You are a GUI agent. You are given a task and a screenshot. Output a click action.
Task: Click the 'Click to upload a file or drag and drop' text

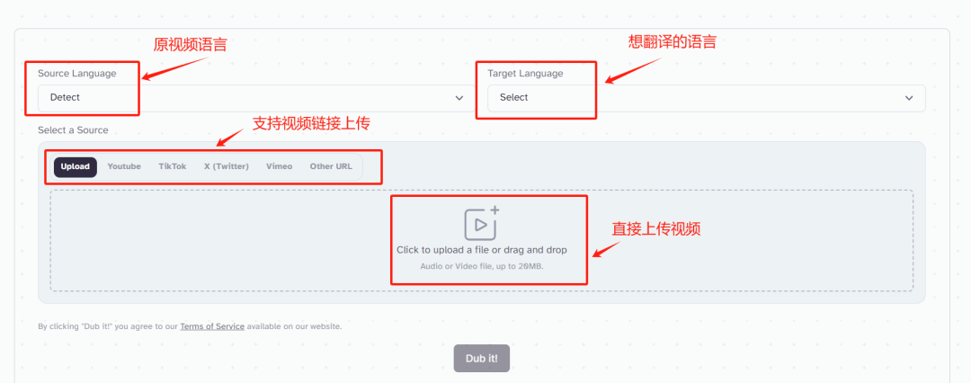click(x=482, y=250)
